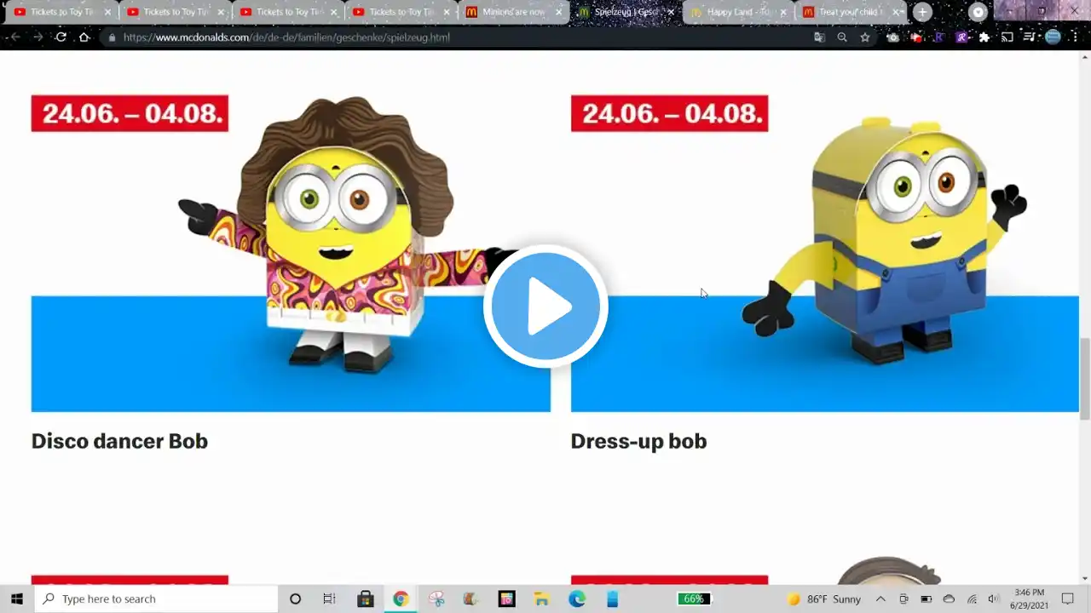
Task: Translate this page using the translate icon
Action: click(x=819, y=37)
